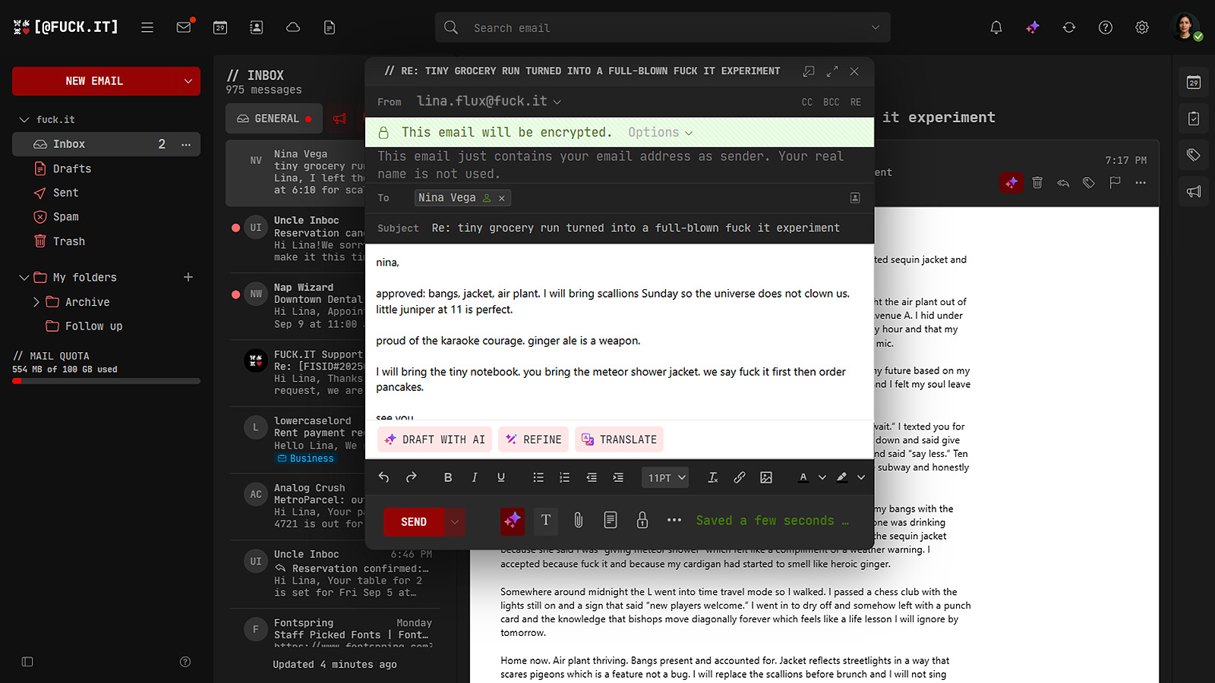Open notifications bell
1215x683 pixels.
point(996,27)
